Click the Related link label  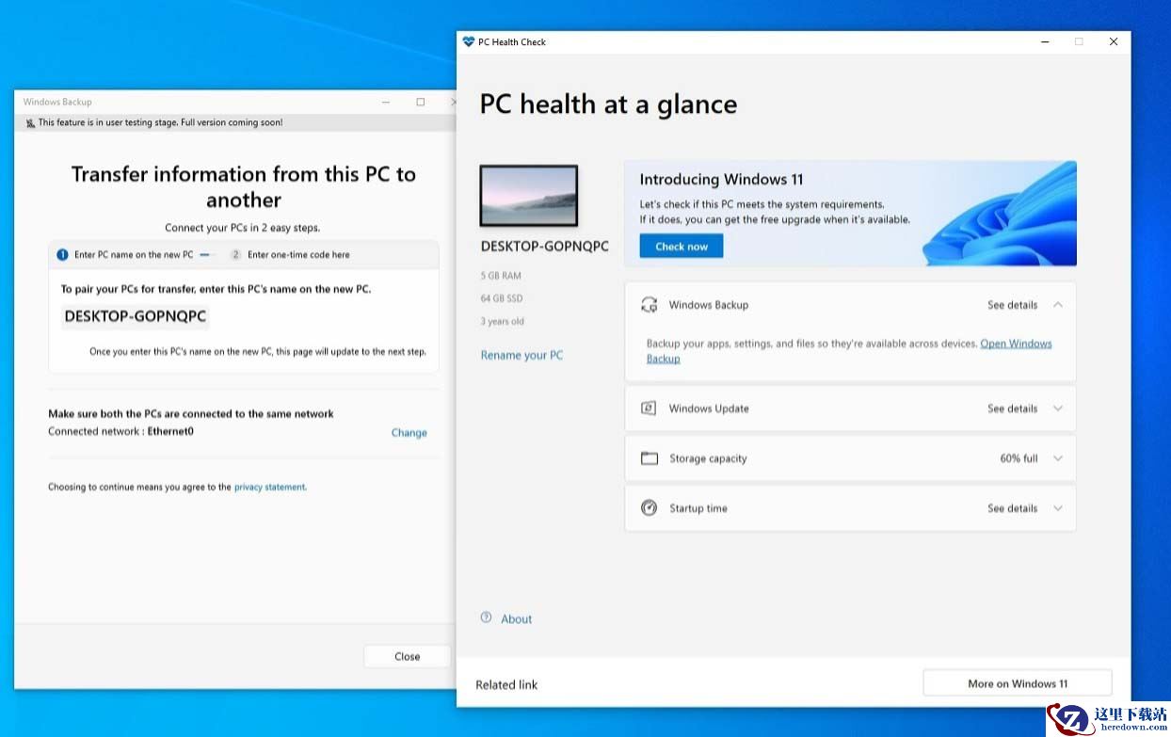click(506, 684)
